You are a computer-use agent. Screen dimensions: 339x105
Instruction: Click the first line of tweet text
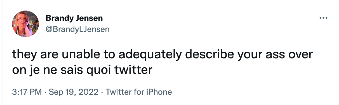click(162, 55)
